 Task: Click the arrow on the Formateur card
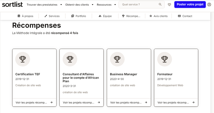[193, 102]
